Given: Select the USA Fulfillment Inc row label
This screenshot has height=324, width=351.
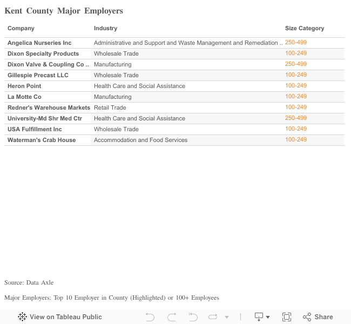Looking at the screenshot, I should 35,129.
